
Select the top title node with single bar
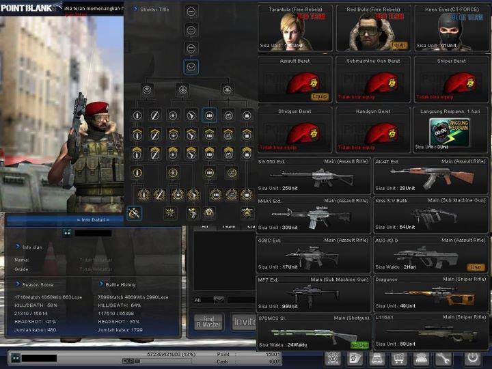[191, 12]
